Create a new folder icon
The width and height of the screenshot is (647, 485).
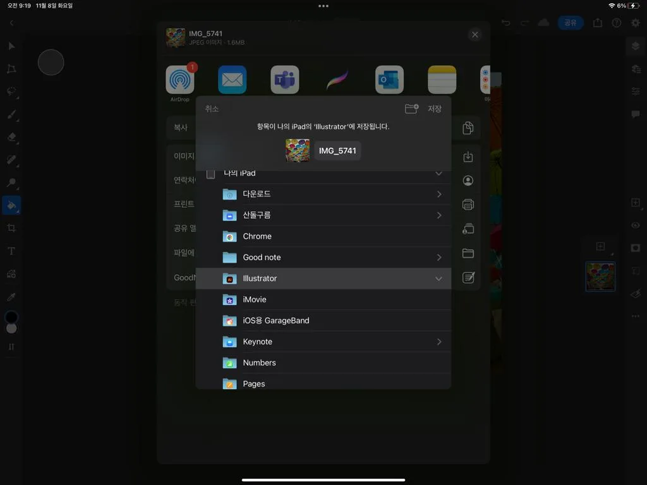click(411, 109)
